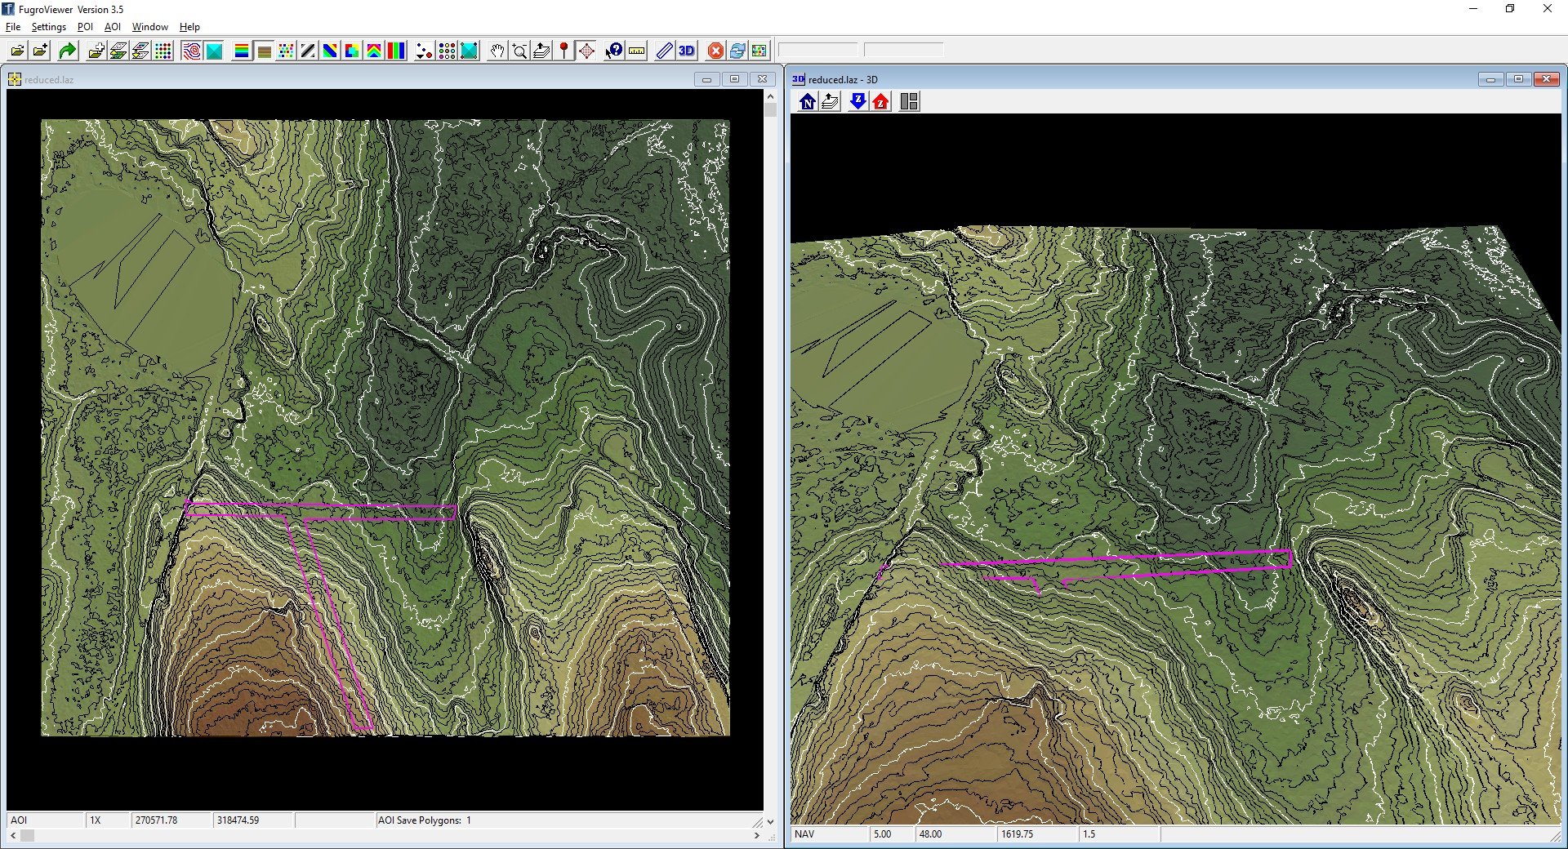This screenshot has width=1568, height=849.
Task: Click the red Z up arrow icon
Action: [x=880, y=101]
